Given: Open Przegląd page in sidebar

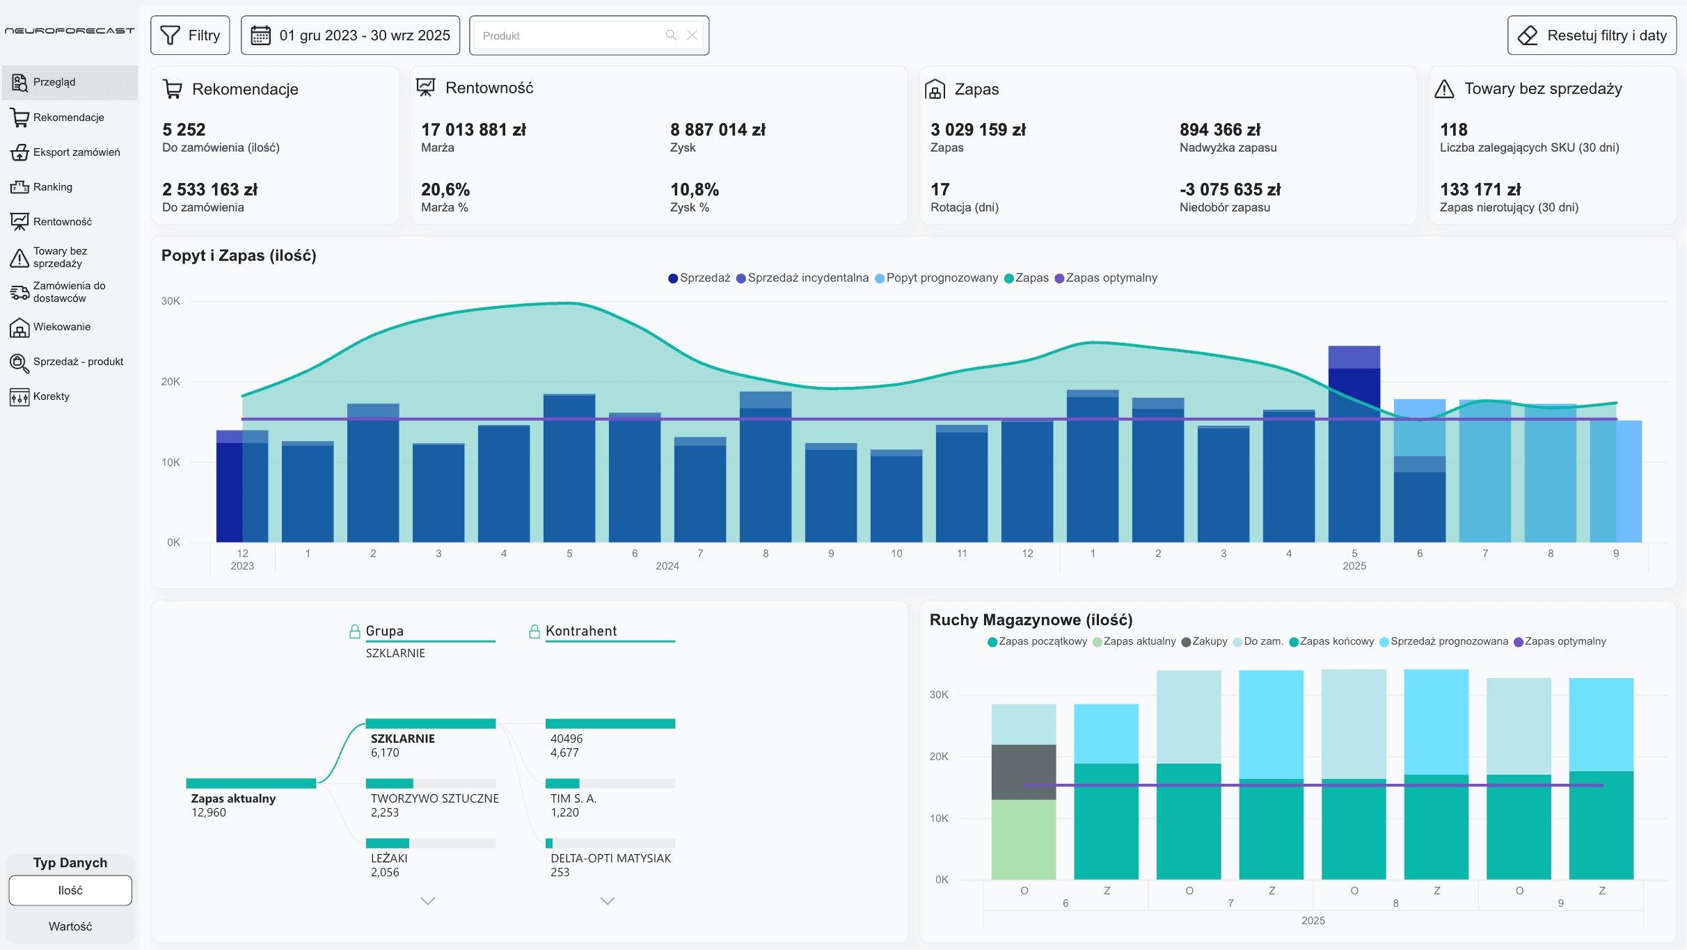Looking at the screenshot, I should [x=70, y=83].
